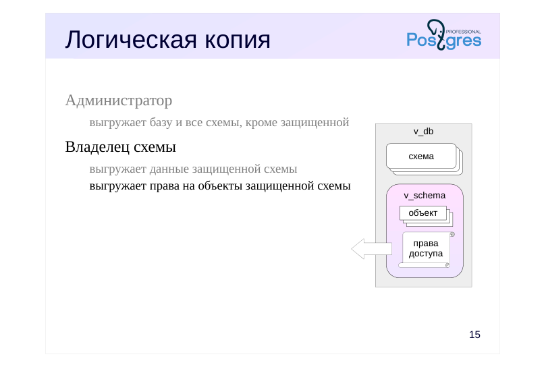The image size is (546, 365).
Task: Click the slide title "Логическая копия"
Action: (167, 39)
